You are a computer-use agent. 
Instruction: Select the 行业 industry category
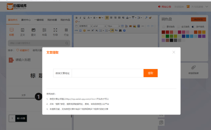[x=66, y=32]
